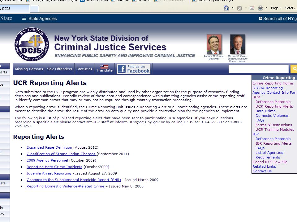Open Forms & Instructions sidebar link
Image resolution: width=297 pixels, height=222 pixels.
(274, 125)
